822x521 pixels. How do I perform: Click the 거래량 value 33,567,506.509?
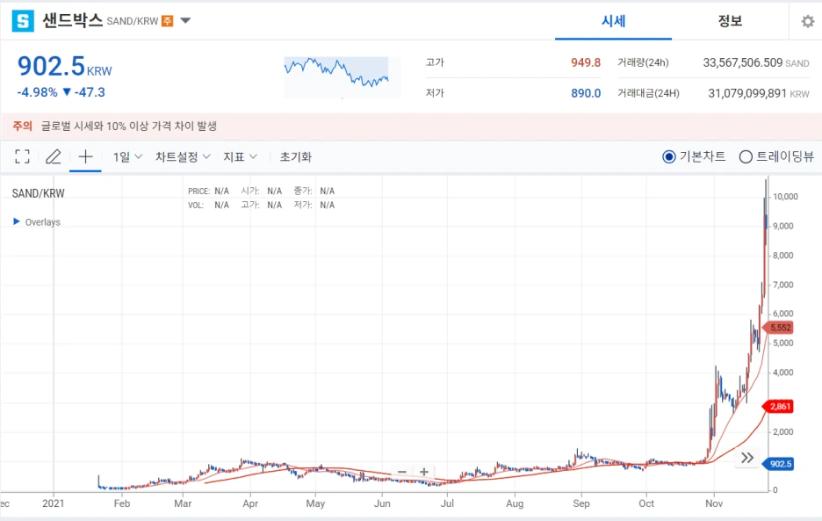[x=742, y=62]
